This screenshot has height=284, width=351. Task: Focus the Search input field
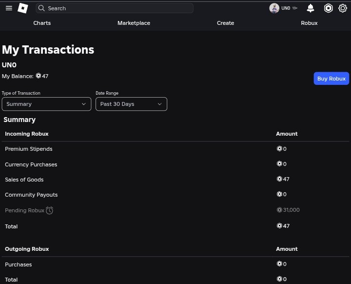(115, 8)
